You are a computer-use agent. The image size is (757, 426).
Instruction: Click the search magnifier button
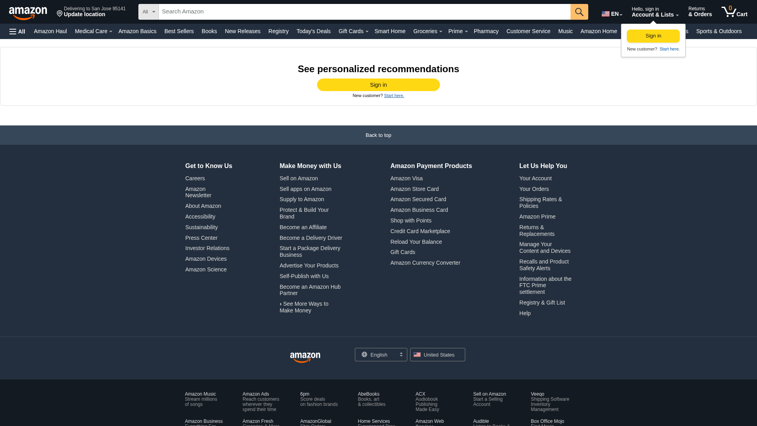pos(579,12)
